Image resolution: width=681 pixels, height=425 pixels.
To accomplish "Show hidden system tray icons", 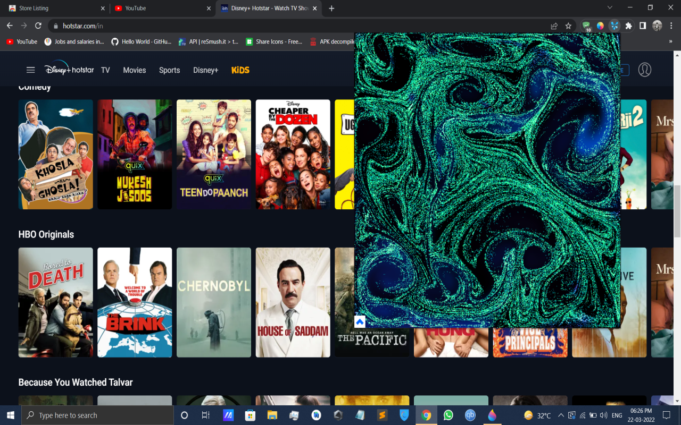I will 561,415.
